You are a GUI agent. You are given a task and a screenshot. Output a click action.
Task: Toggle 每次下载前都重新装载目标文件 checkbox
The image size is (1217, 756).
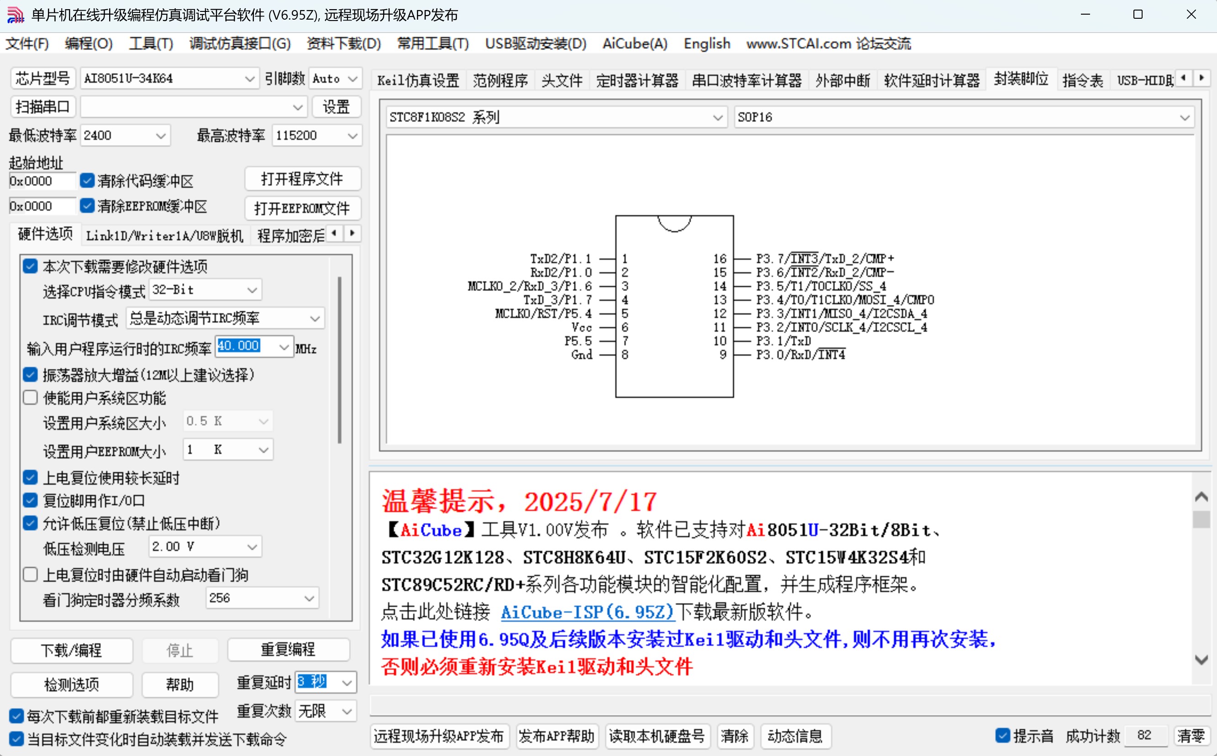point(16,716)
